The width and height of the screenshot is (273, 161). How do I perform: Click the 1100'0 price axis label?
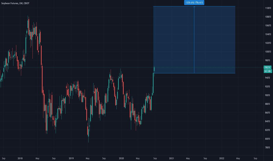268,8
